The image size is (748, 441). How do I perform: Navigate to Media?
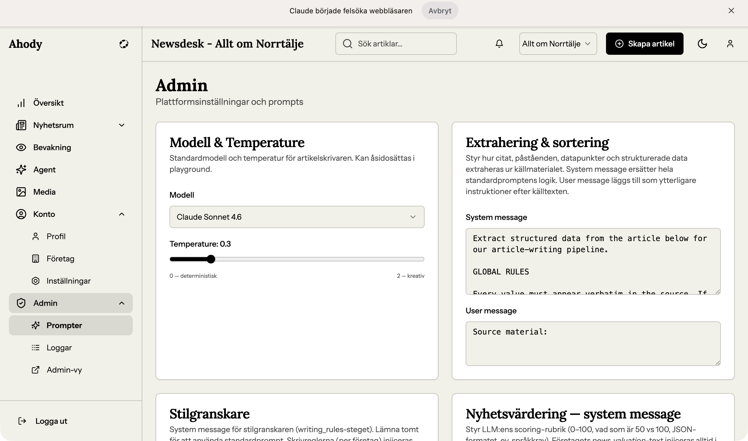(x=71, y=192)
